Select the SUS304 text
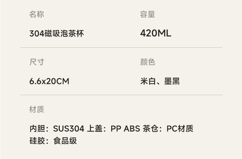Viewport: 242px width, 159px height. pos(69,129)
